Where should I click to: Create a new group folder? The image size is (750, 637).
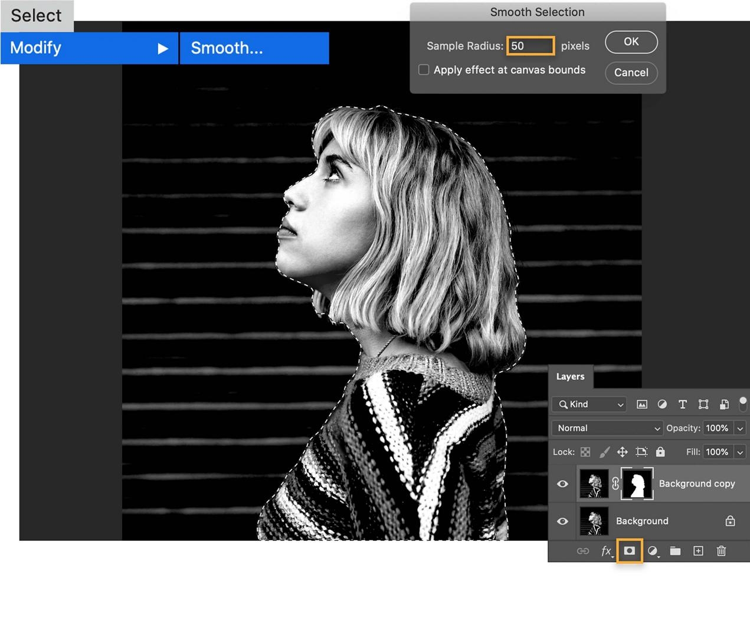coord(674,551)
